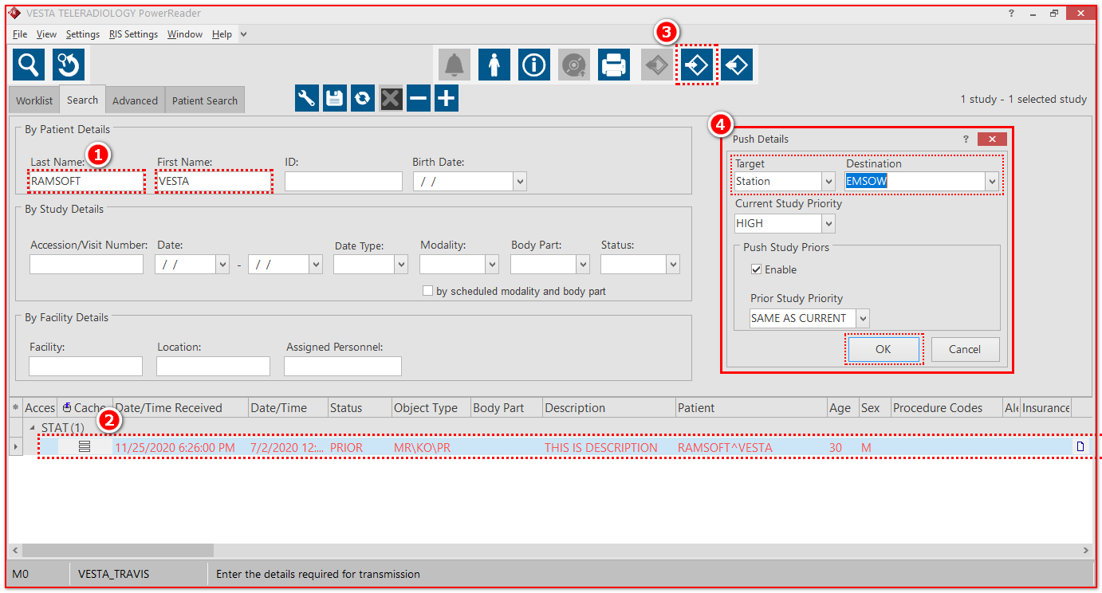Click the grayed X delete icon

[x=391, y=98]
